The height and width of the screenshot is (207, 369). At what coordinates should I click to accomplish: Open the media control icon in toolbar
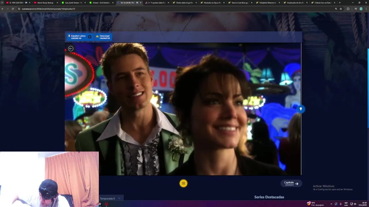tap(356, 9)
